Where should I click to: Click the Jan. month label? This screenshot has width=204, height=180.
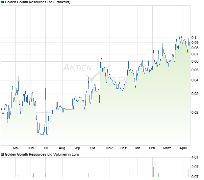click(x=138, y=148)
